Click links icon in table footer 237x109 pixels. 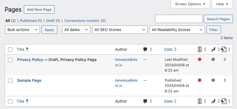(x=224, y=101)
